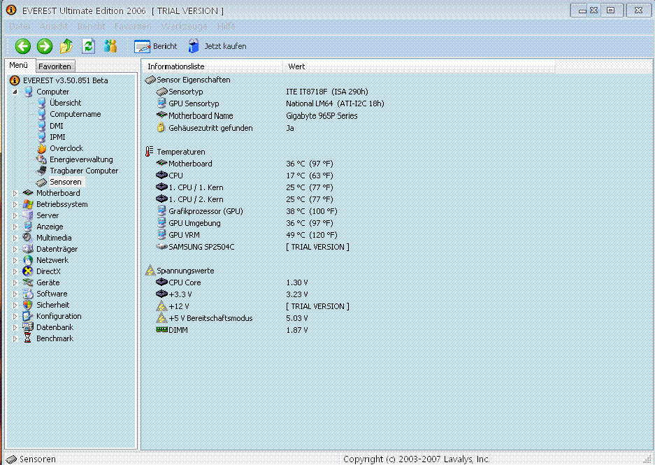Open the Hilfe menu
655x465 pixels.
[226, 27]
